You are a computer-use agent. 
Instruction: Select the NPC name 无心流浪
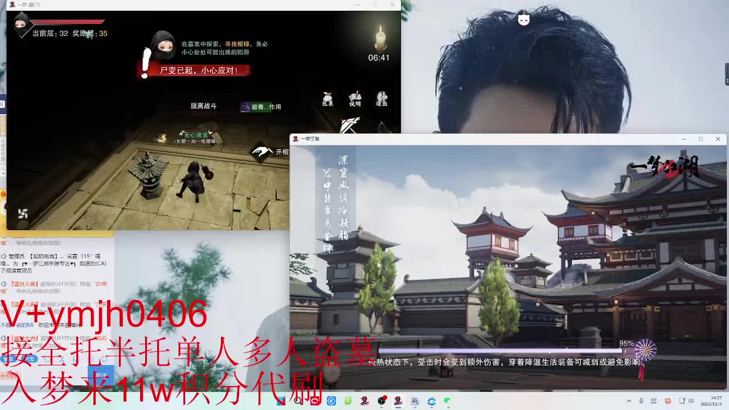coord(195,134)
